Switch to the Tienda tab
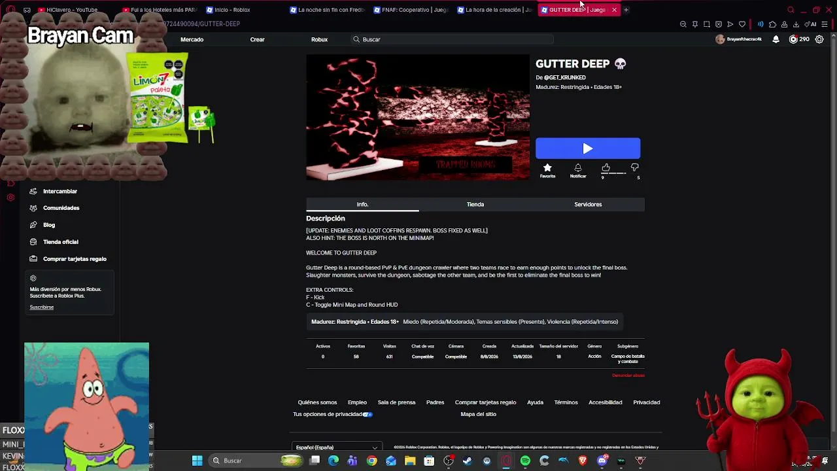 click(x=475, y=204)
